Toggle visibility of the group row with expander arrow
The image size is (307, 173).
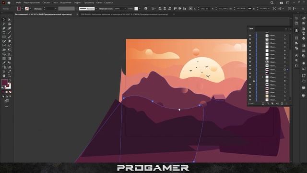tap(250, 77)
